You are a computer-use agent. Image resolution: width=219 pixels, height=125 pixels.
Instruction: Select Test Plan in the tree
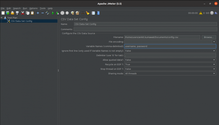12,18
